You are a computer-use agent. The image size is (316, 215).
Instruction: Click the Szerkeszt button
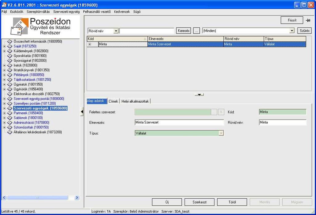coord(199,202)
